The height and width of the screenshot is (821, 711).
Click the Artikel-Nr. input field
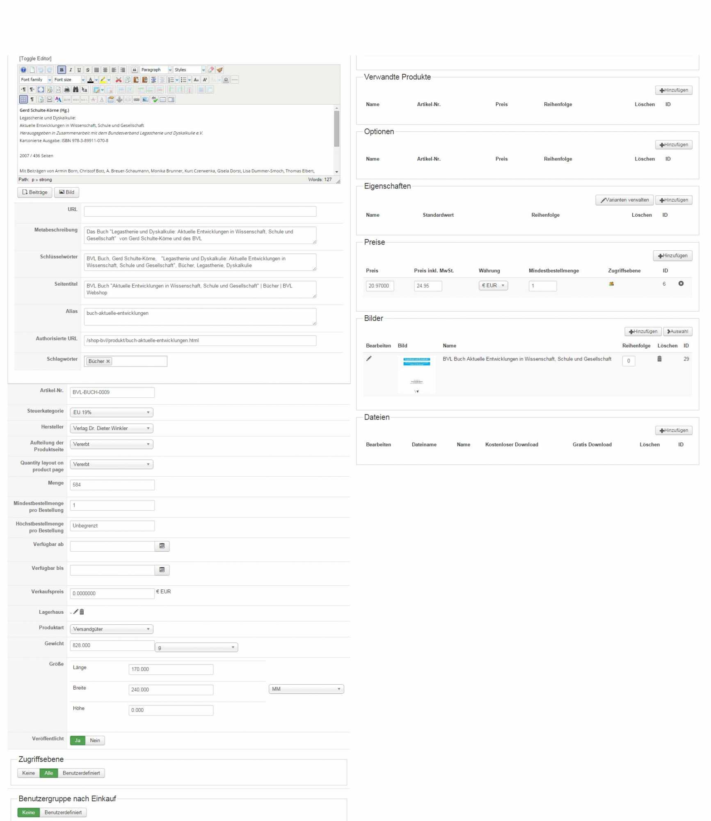[112, 392]
